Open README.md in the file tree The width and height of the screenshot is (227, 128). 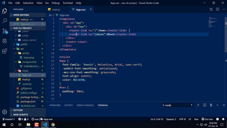(x=28, y=106)
